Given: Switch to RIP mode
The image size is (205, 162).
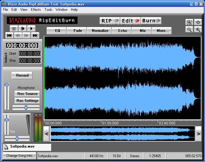Looking at the screenshot, I should click(110, 21).
